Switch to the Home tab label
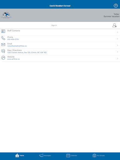Viewport: 120px width, 160px height. coord(22,156)
